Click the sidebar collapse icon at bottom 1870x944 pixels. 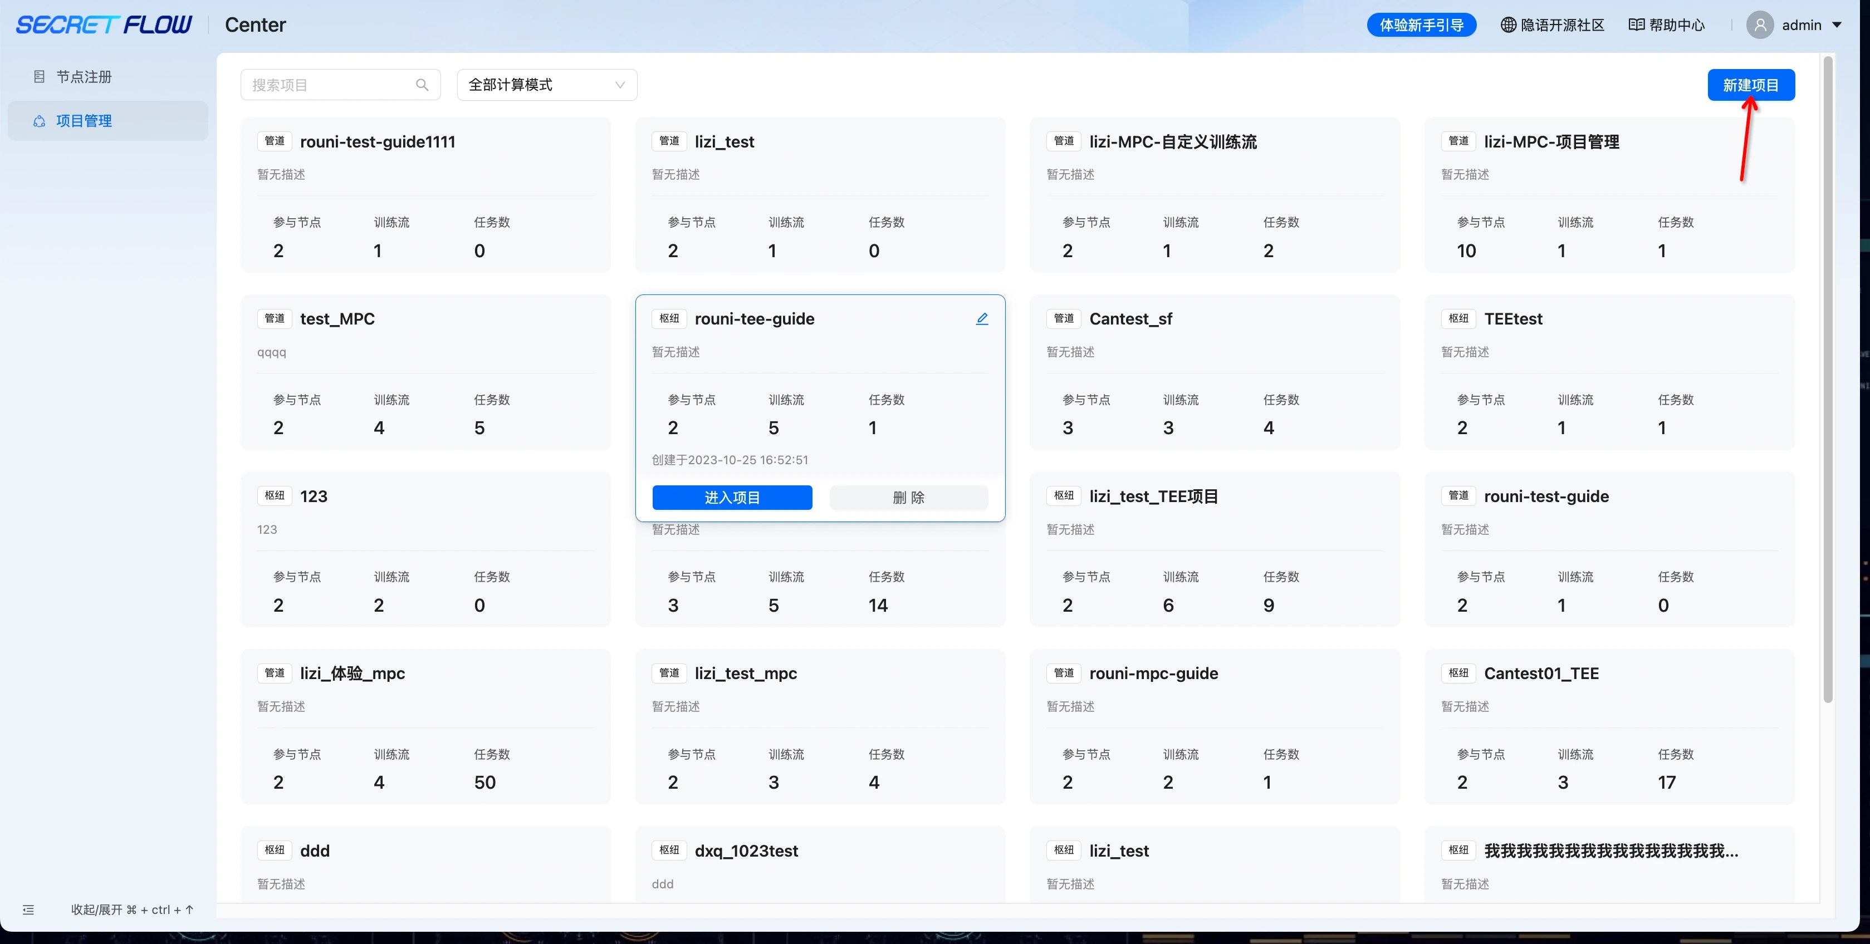pos(28,910)
